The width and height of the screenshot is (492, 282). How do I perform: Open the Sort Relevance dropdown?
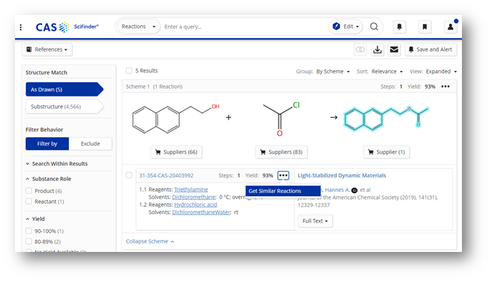coord(387,72)
